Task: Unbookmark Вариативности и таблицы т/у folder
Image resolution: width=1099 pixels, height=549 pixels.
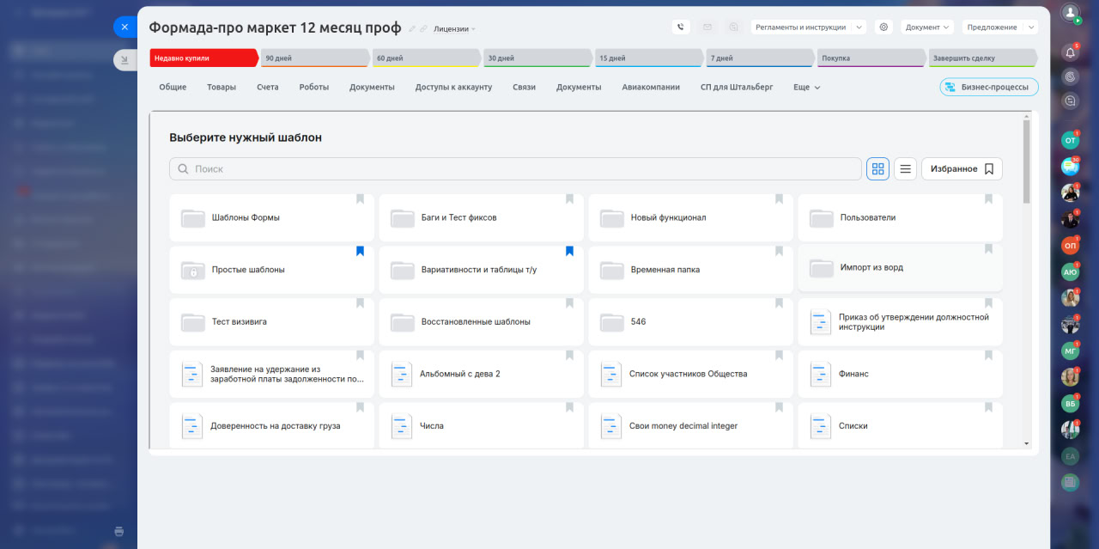Action: pos(569,252)
